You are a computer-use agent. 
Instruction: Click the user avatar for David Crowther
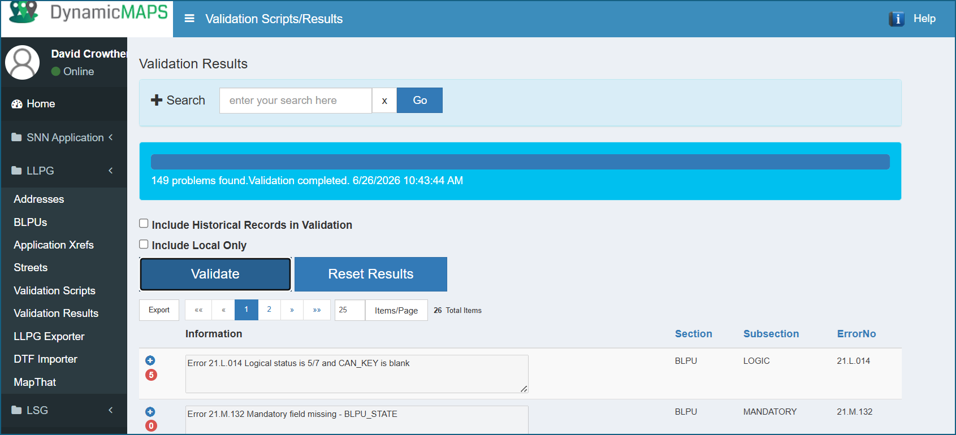click(23, 62)
